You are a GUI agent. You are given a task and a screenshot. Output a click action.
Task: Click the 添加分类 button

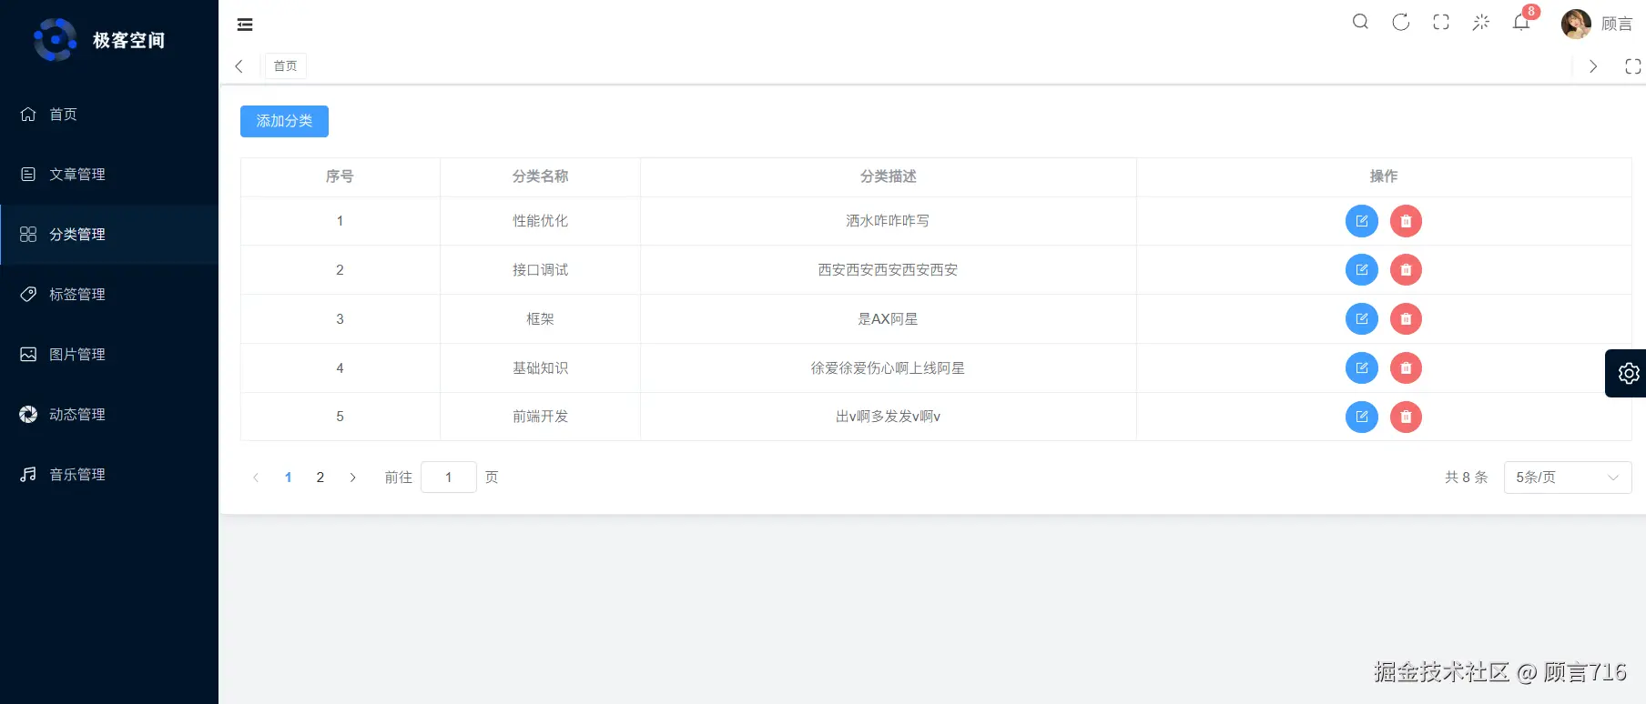click(284, 121)
